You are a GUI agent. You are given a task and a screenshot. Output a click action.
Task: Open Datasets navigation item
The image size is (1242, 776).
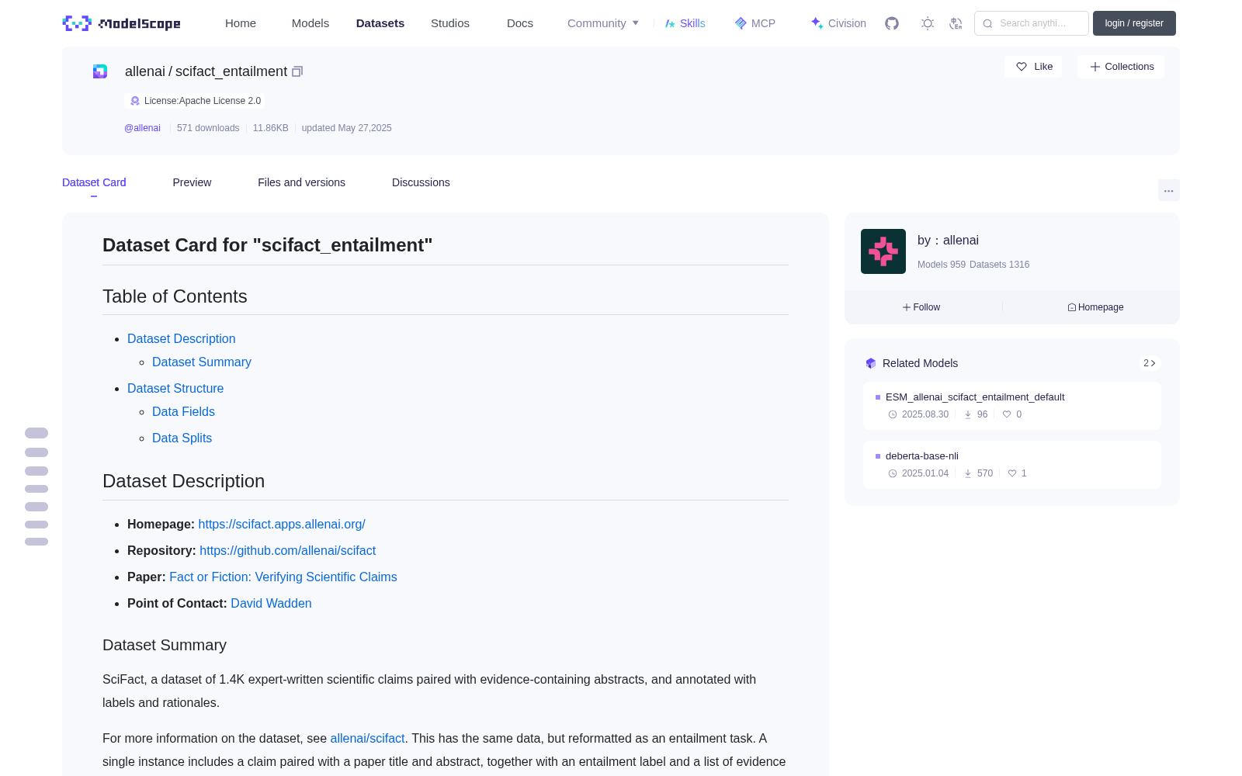[380, 23]
